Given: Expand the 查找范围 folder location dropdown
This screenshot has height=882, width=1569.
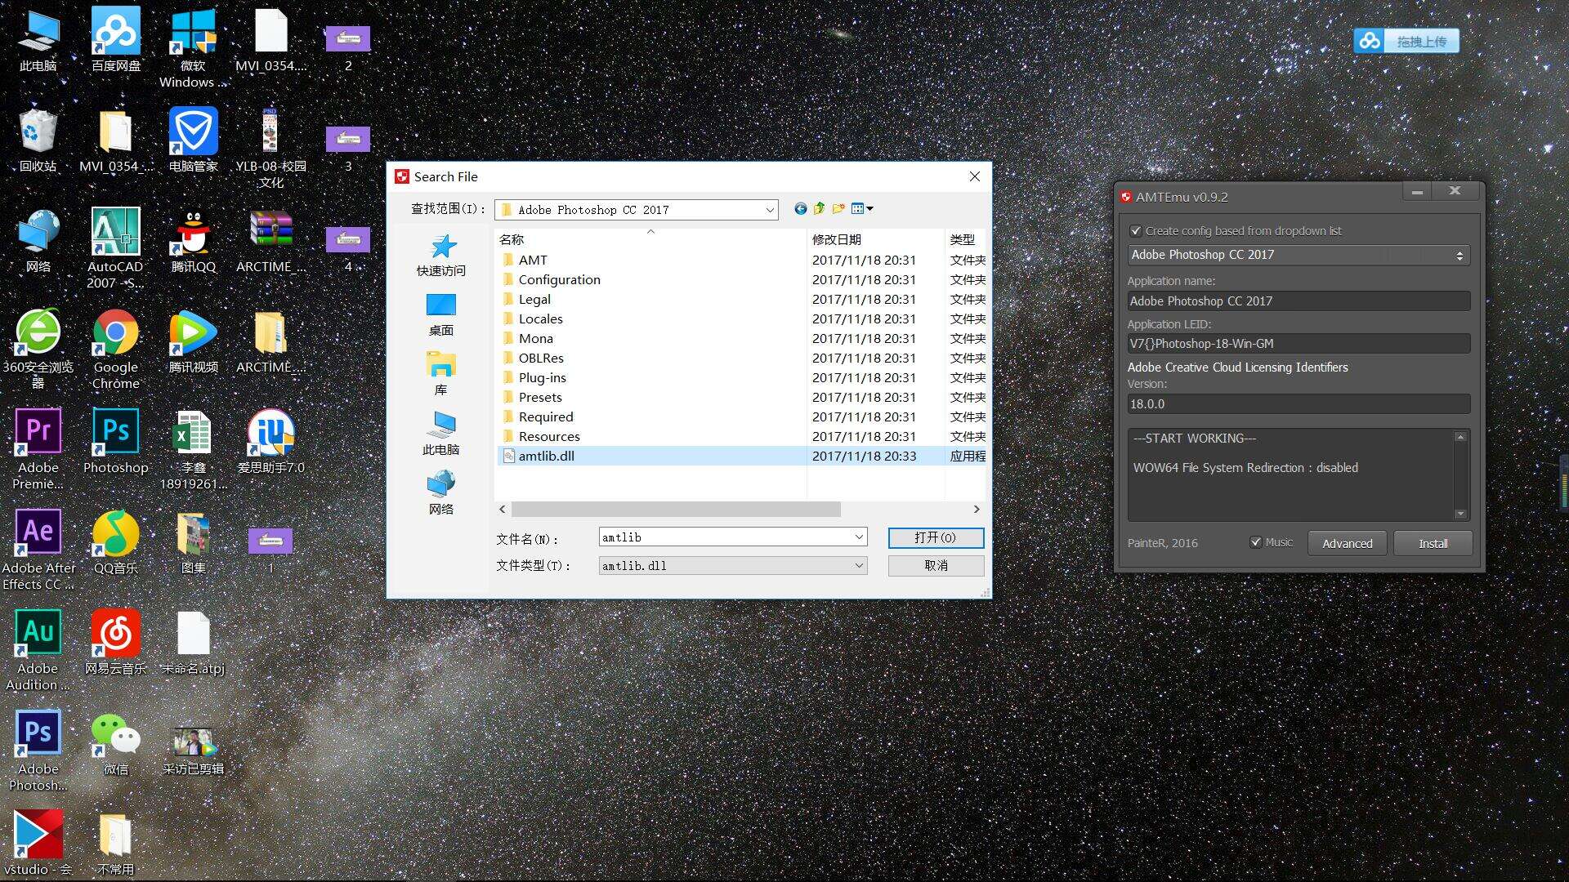Looking at the screenshot, I should coord(769,210).
